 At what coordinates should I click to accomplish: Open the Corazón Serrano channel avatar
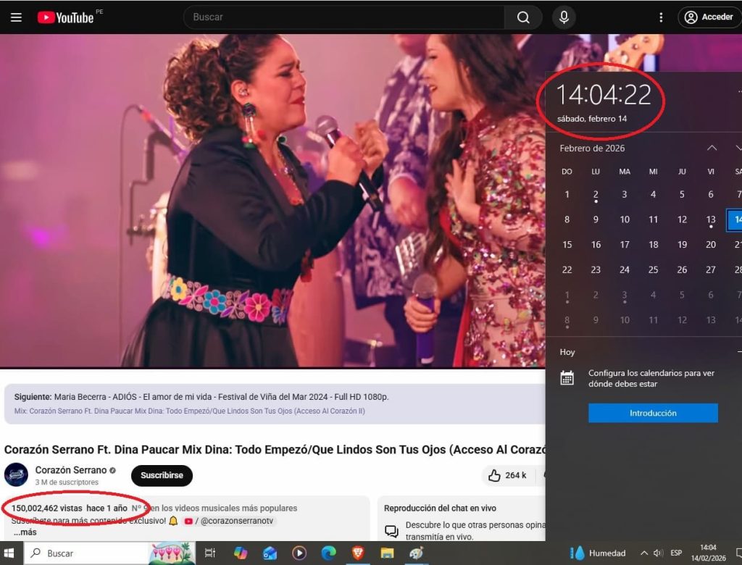16,475
